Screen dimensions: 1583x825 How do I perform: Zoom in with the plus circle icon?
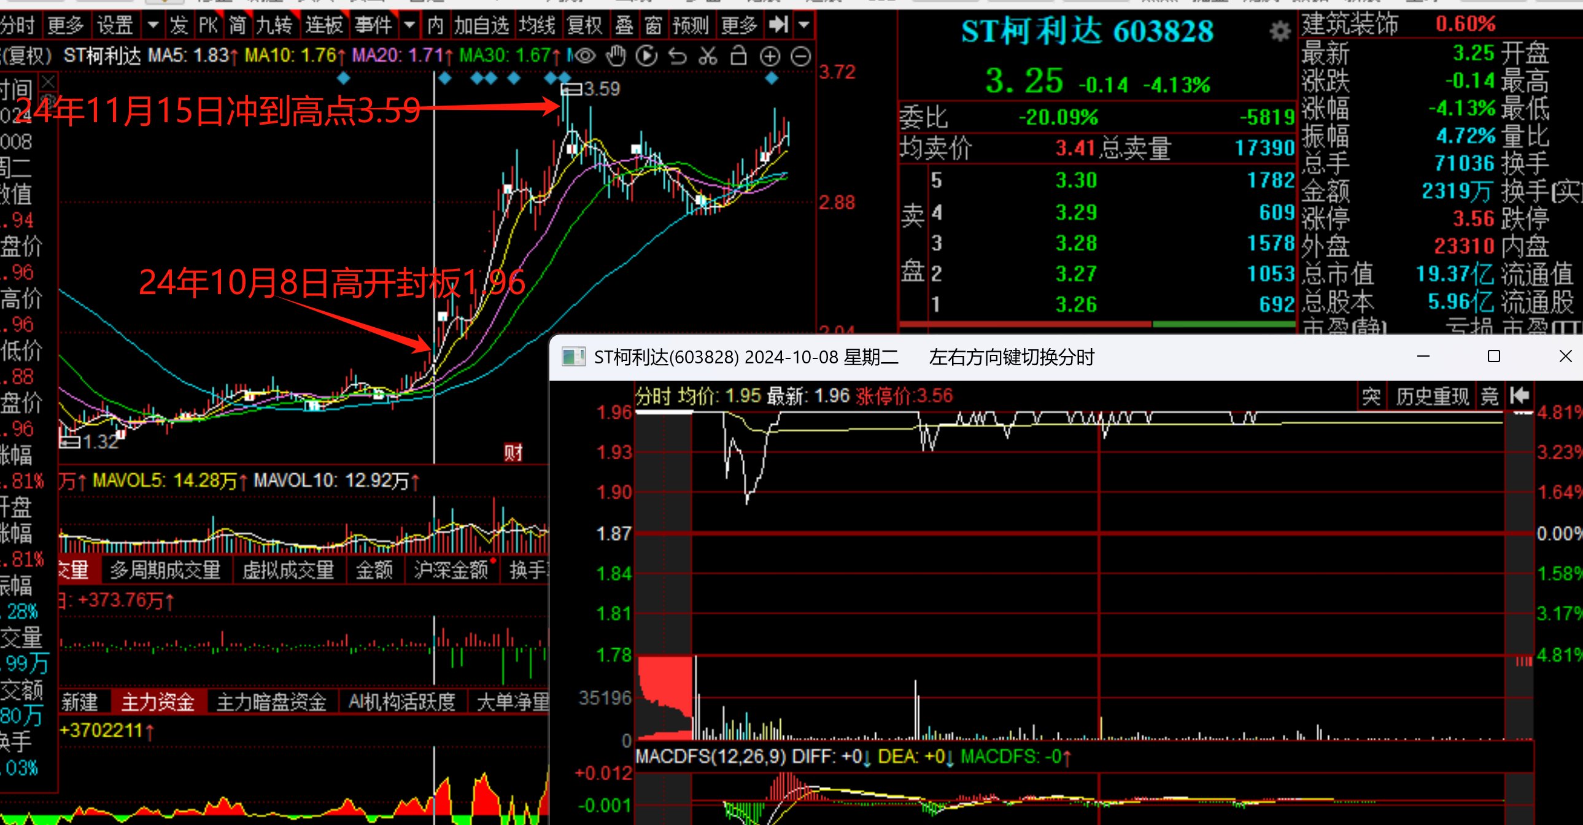769,56
